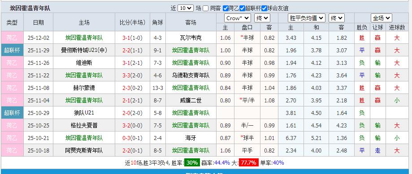Open 狼队U21 team link
This screenshot has height=174, width=412.
pos(84,113)
